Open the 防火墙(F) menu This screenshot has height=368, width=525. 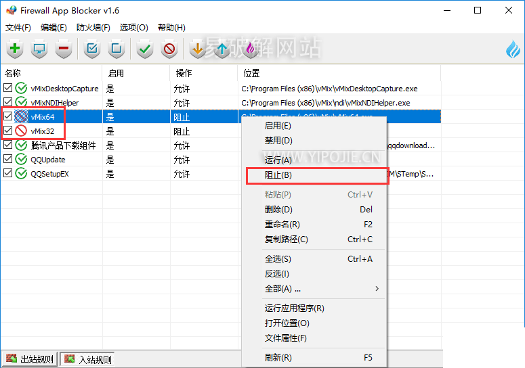pyautogui.click(x=93, y=28)
